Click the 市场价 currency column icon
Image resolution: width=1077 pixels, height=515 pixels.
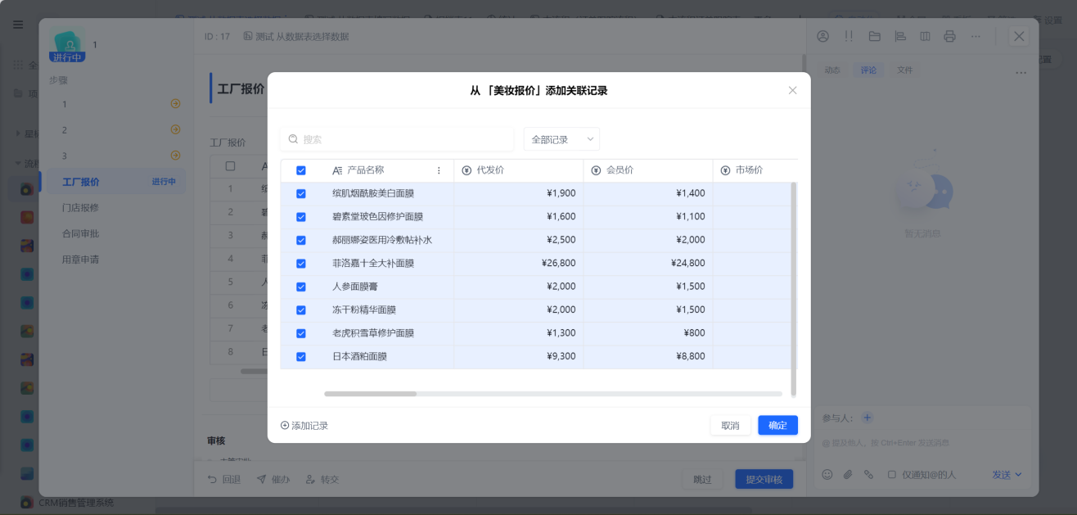point(725,170)
